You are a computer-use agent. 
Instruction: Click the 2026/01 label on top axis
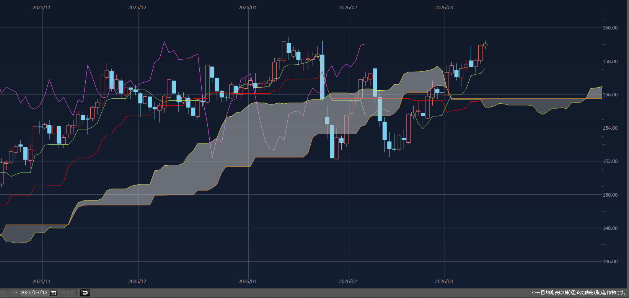pyautogui.click(x=247, y=8)
